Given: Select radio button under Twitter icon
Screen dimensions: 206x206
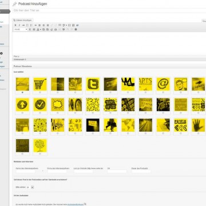Looking at the screenshot, I should point(93,92).
